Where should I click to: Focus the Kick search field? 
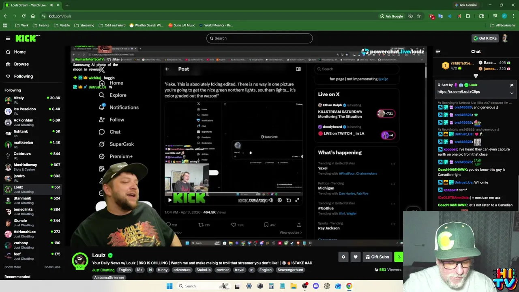259,38
